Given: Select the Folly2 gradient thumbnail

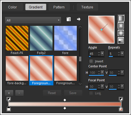Looking at the screenshot, I should pyautogui.click(x=41, y=38).
